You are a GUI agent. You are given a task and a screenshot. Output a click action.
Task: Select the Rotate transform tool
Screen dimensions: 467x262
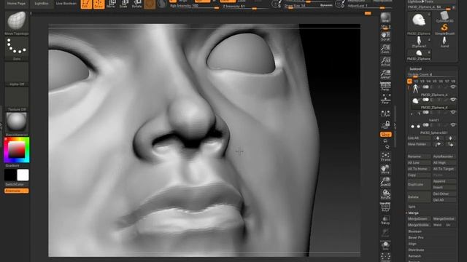tap(136, 4)
